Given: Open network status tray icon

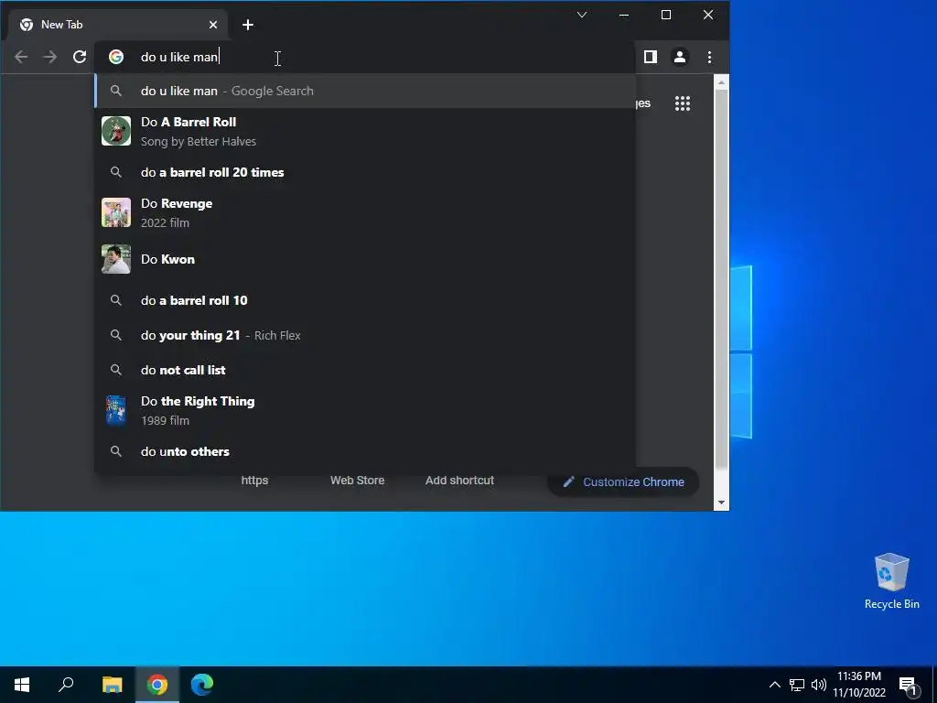Looking at the screenshot, I should pyautogui.click(x=797, y=685).
